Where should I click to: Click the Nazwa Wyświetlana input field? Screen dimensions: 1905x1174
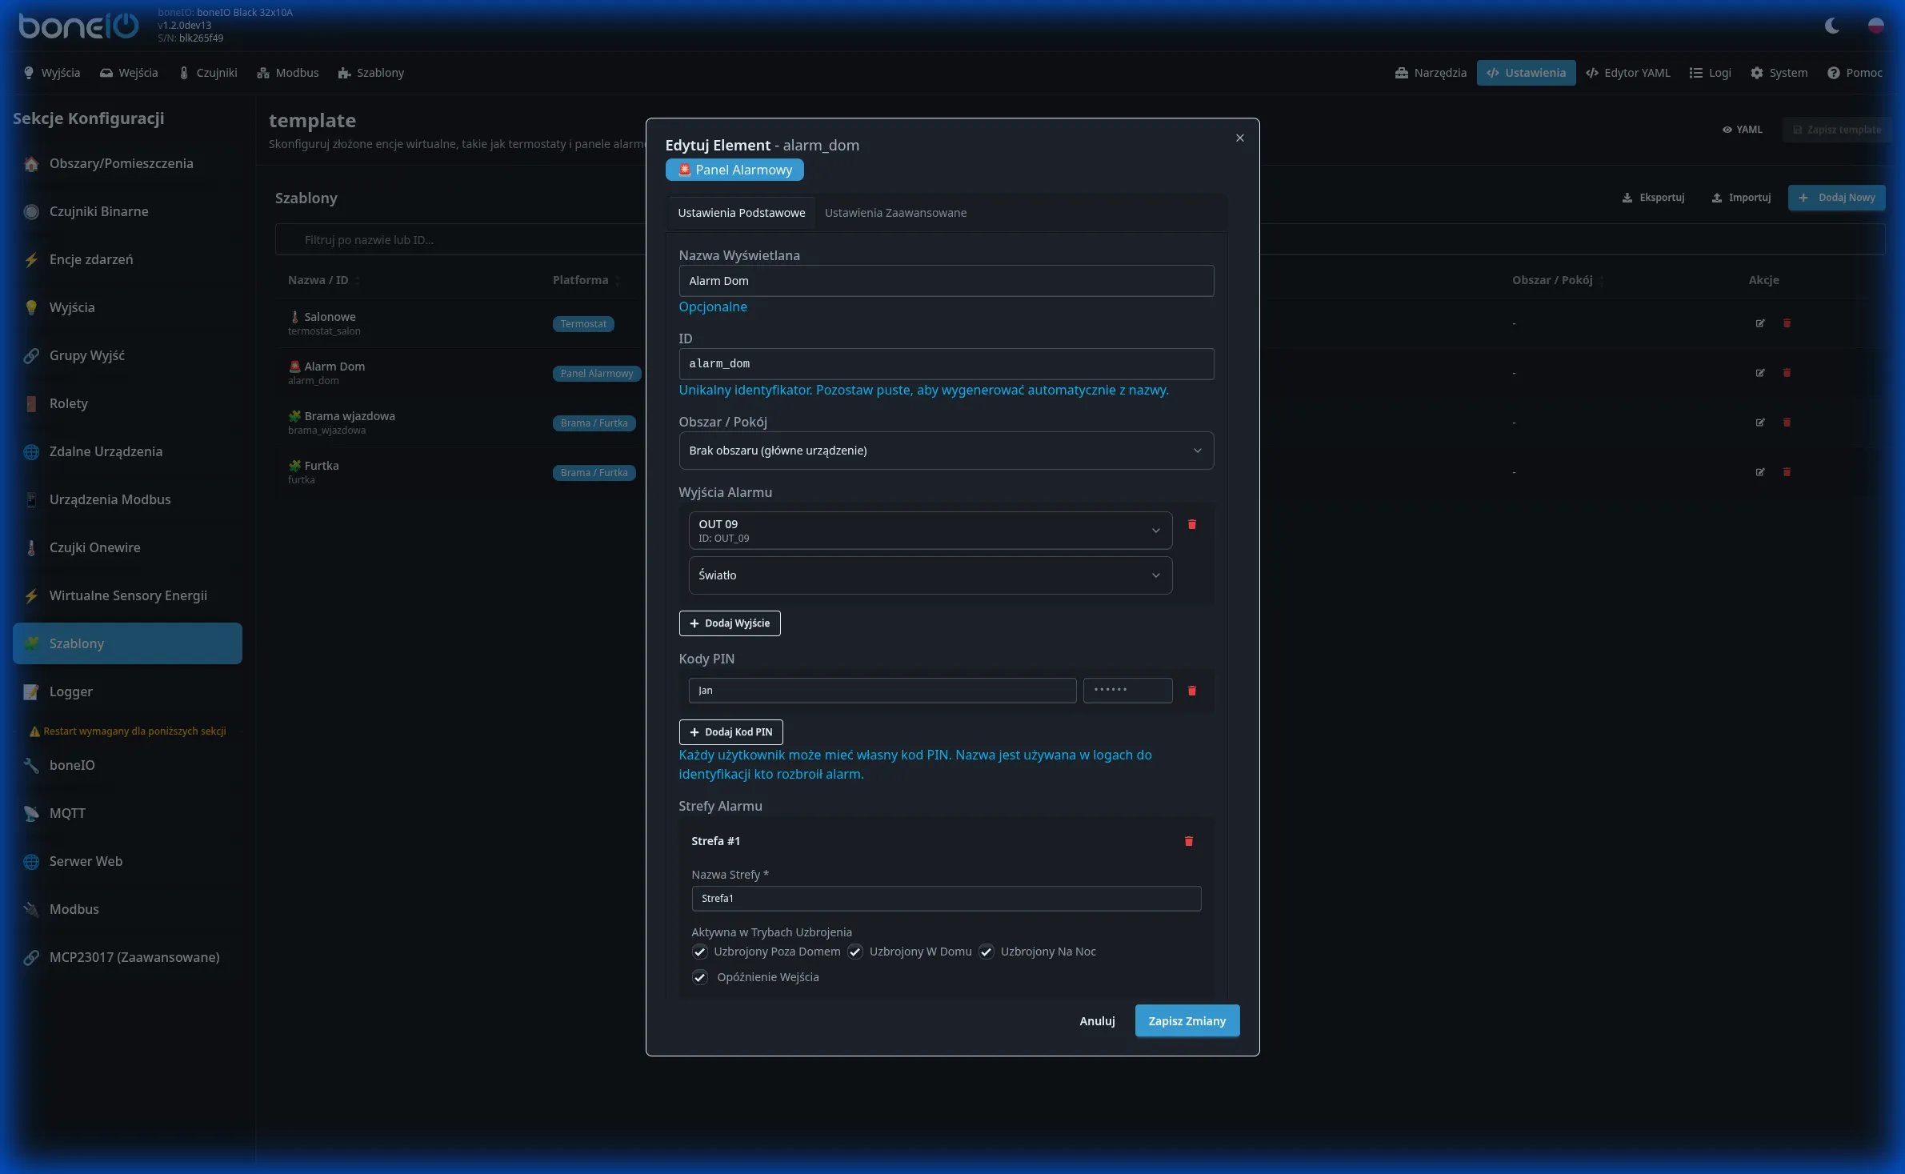point(946,281)
